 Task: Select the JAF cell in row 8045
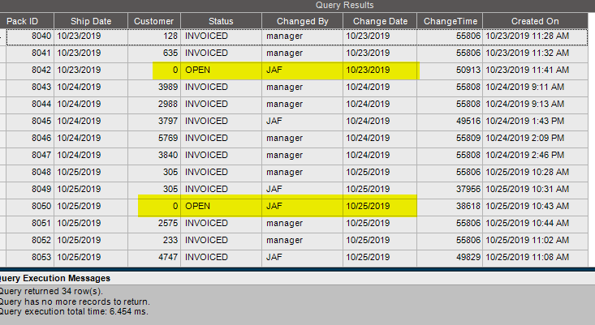pyautogui.click(x=303, y=122)
